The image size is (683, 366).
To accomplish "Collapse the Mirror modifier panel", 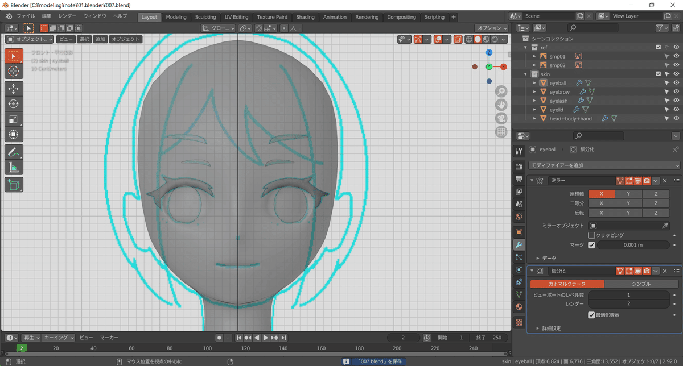I will coord(532,181).
